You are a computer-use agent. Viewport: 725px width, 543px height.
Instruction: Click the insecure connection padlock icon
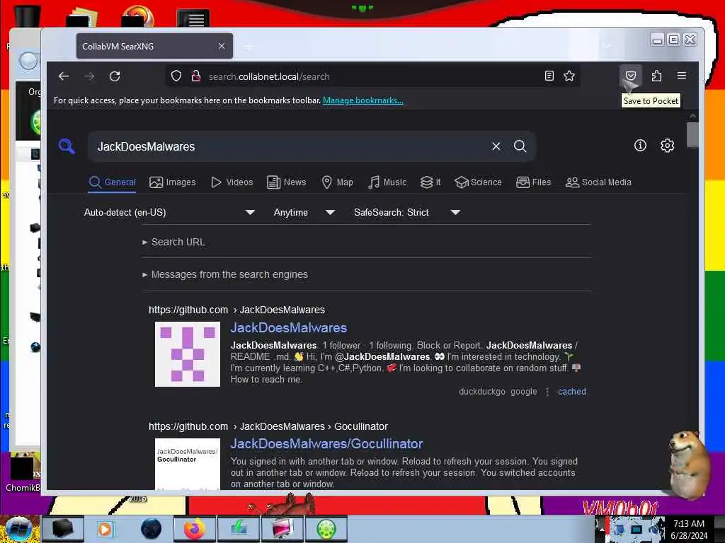[196, 76]
